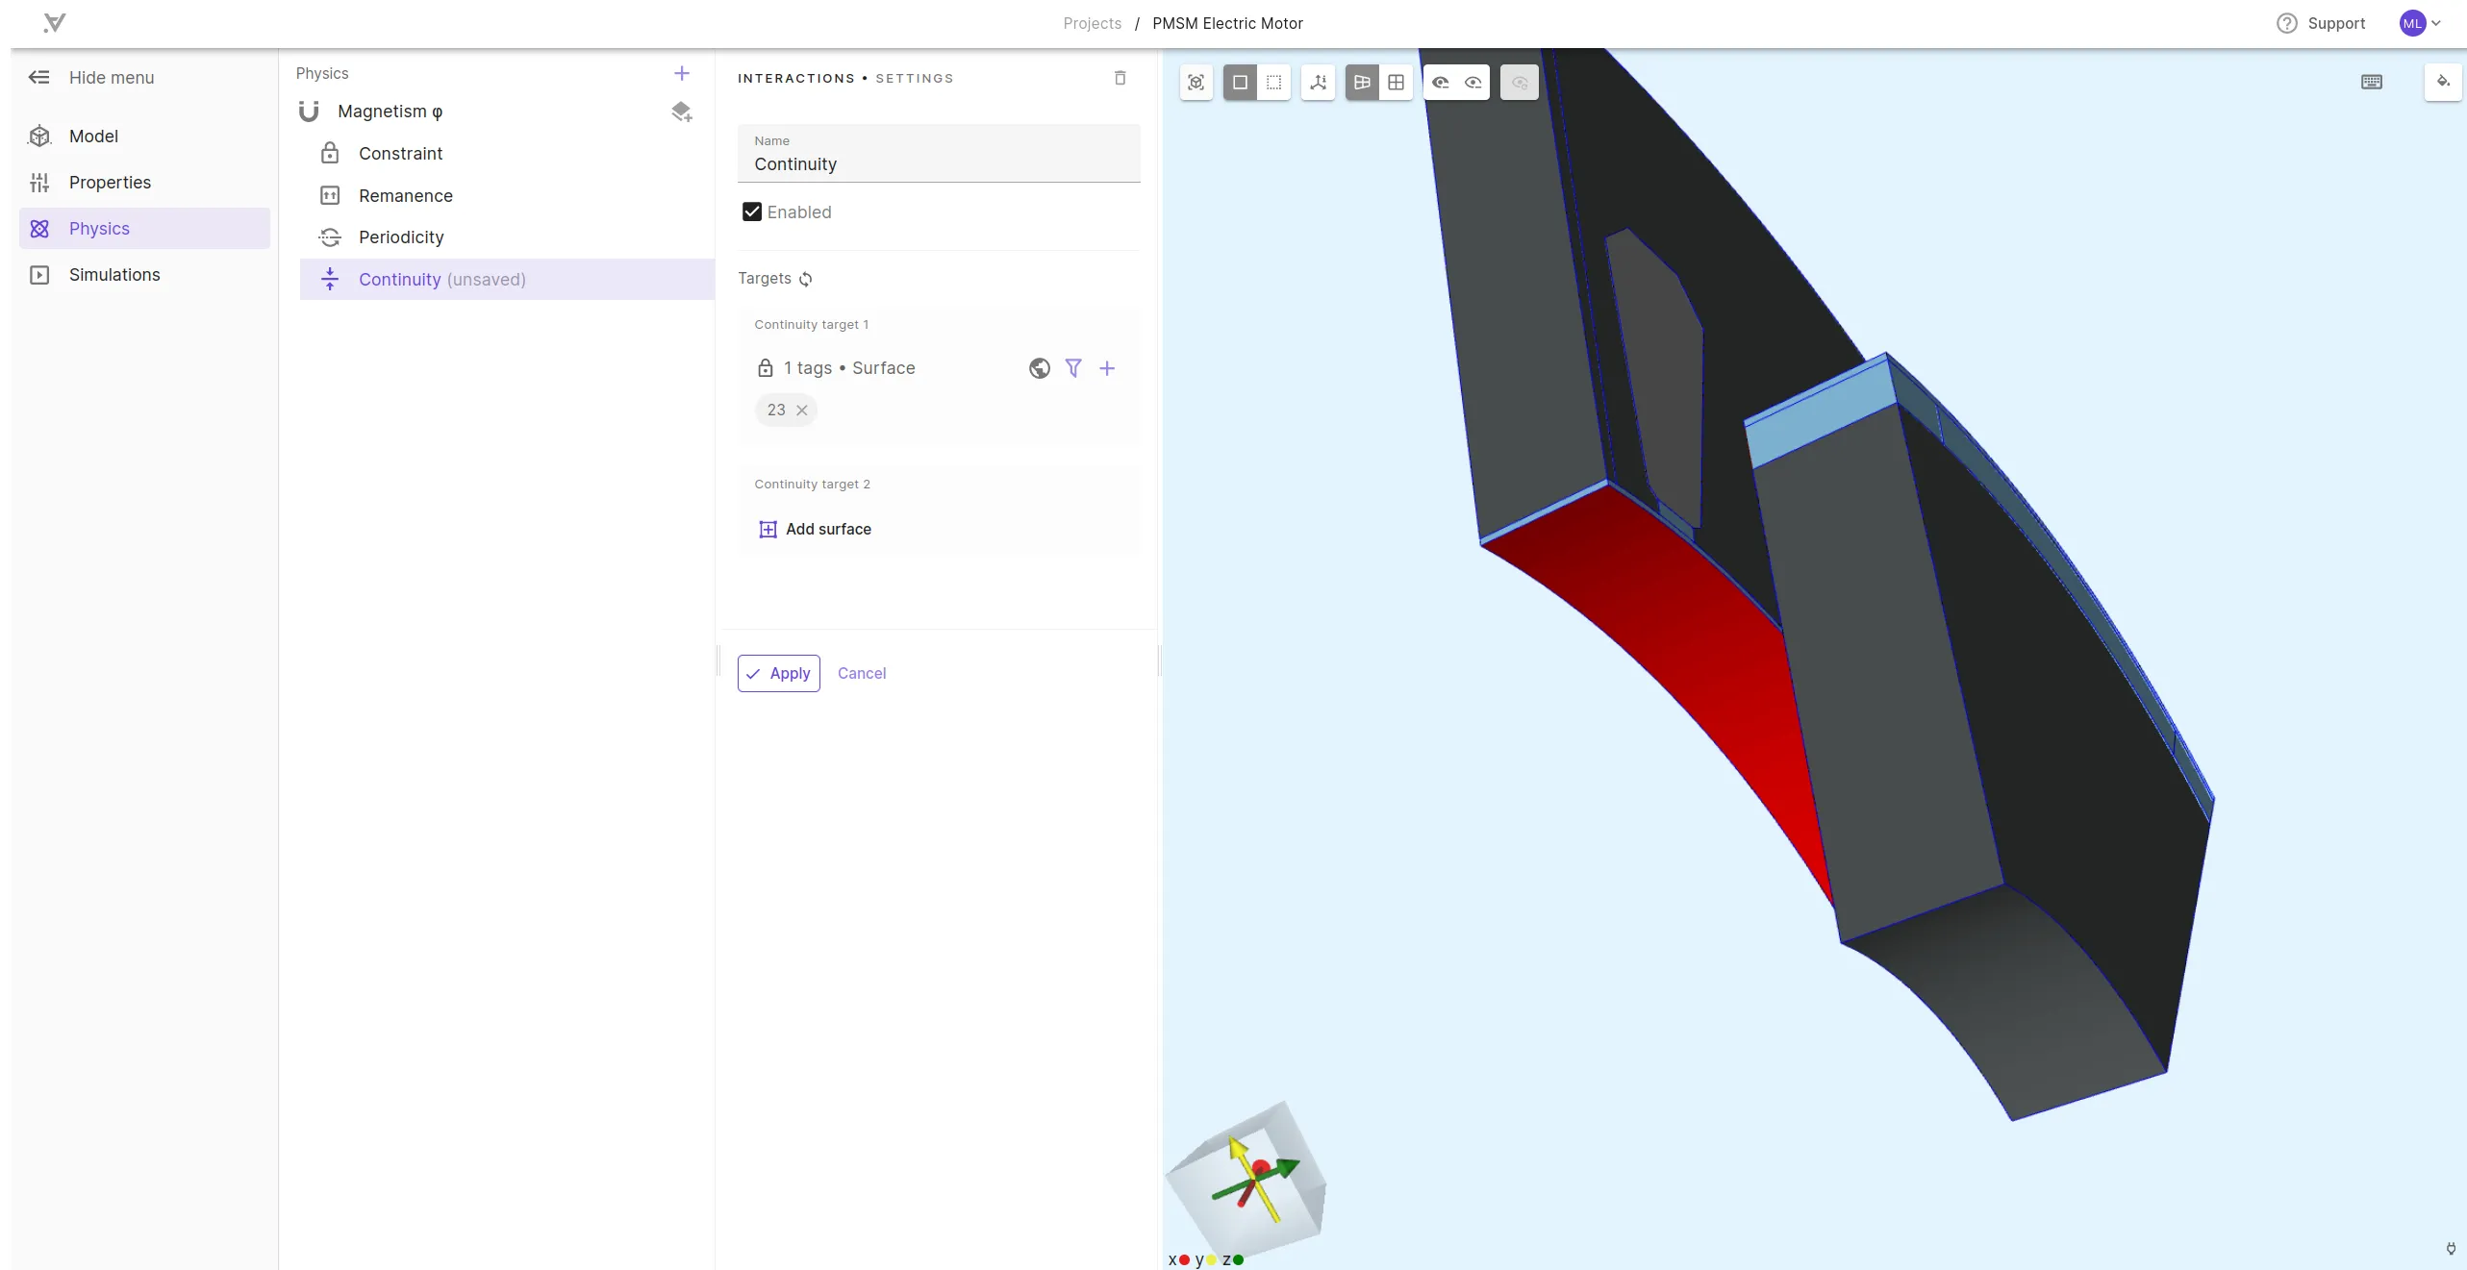2467x1270 pixels.
Task: Select the Constraint tree item
Action: (507, 154)
